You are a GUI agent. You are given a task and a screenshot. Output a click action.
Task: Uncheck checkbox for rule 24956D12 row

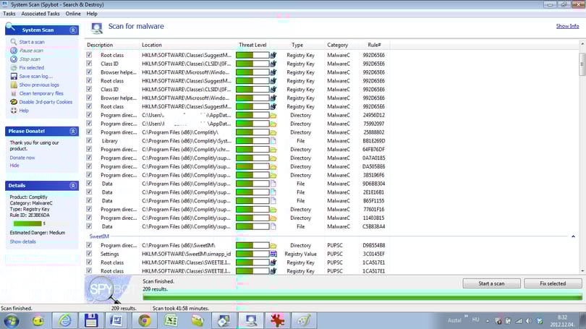[x=89, y=115]
